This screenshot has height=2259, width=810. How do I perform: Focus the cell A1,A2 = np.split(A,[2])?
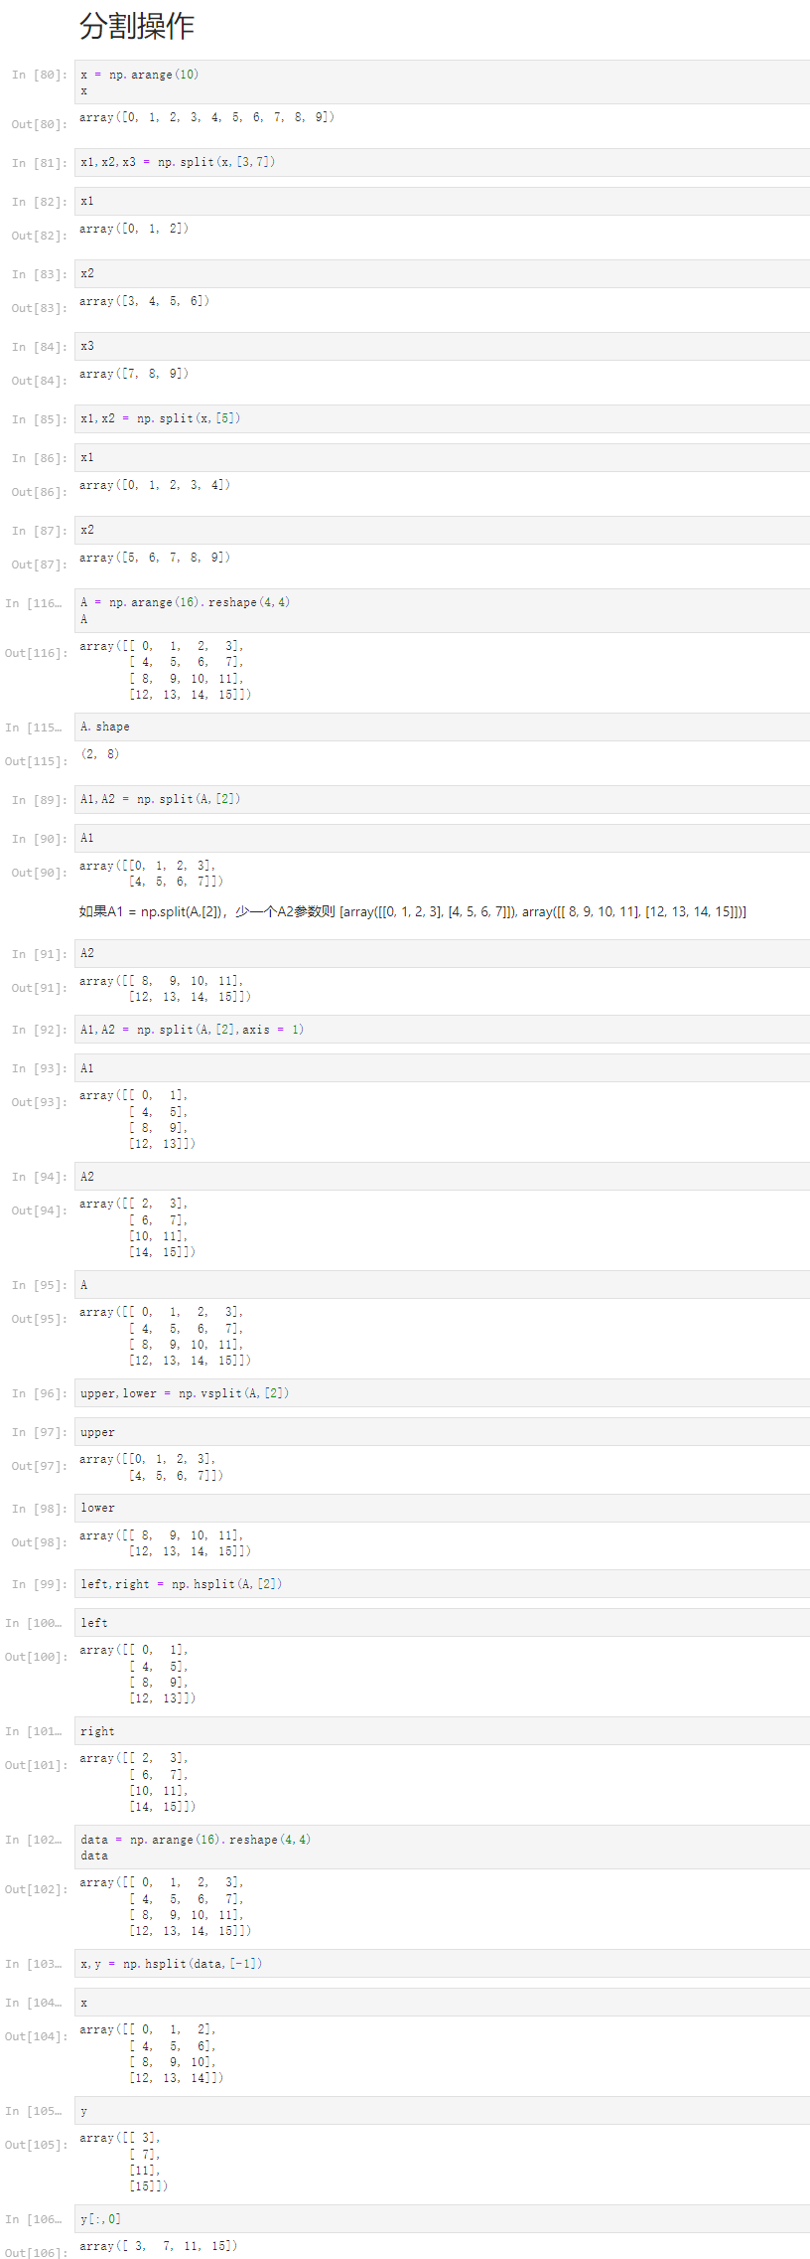click(x=442, y=800)
